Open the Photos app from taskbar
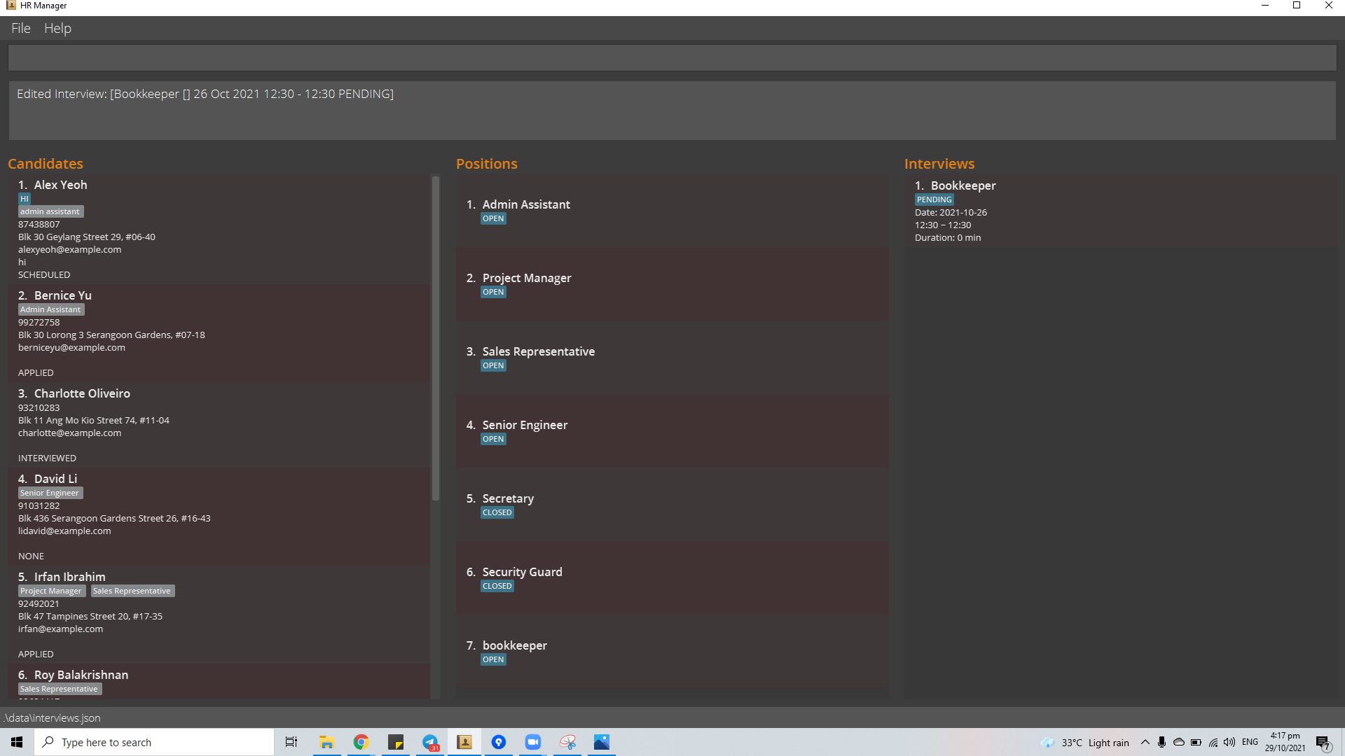This screenshot has width=1345, height=756. point(602,742)
